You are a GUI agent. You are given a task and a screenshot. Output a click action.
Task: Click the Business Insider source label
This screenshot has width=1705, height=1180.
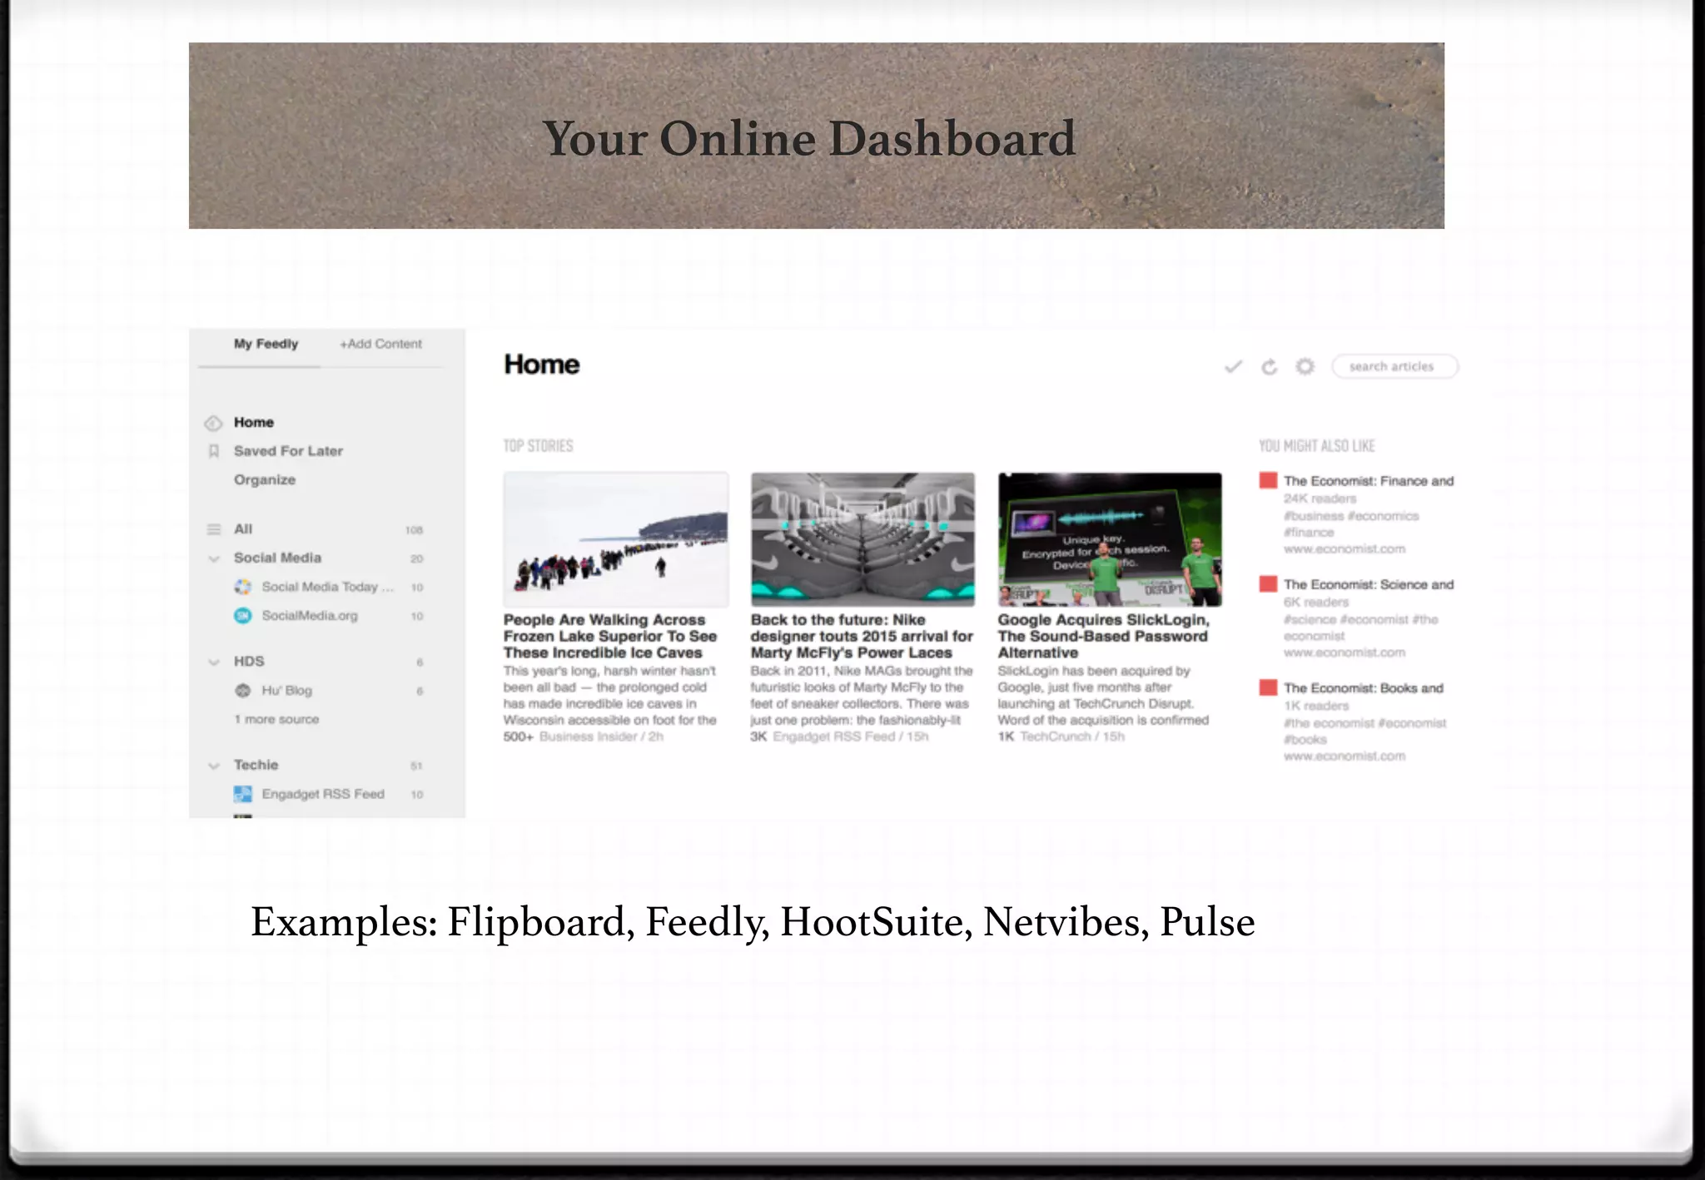pyautogui.click(x=588, y=736)
